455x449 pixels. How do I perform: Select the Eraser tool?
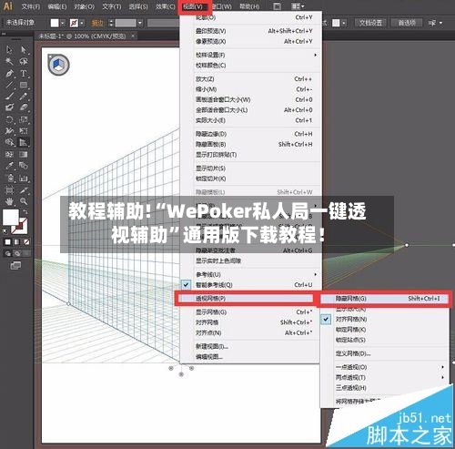[24, 107]
